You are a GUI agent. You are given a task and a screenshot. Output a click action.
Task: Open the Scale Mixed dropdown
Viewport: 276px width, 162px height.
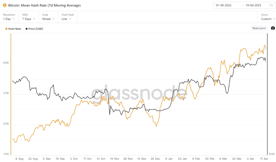point(48,19)
